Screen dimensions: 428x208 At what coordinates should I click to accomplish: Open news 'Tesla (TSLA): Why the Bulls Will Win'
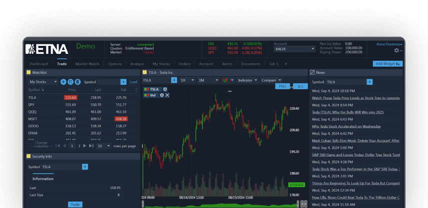(348, 112)
